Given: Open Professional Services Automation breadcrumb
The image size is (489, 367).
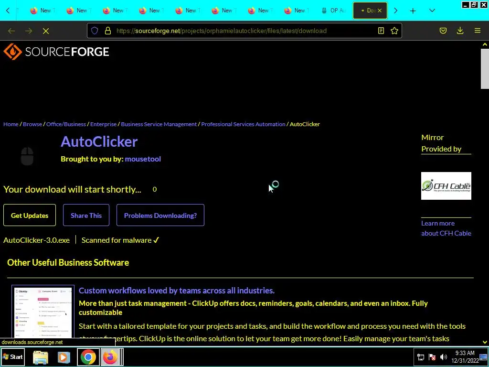Looking at the screenshot, I should pos(243,124).
